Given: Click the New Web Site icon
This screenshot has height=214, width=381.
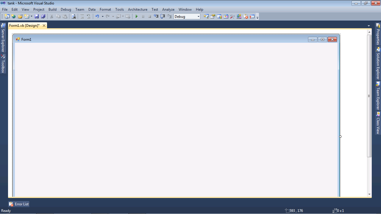Looking at the screenshot, I should (13, 17).
